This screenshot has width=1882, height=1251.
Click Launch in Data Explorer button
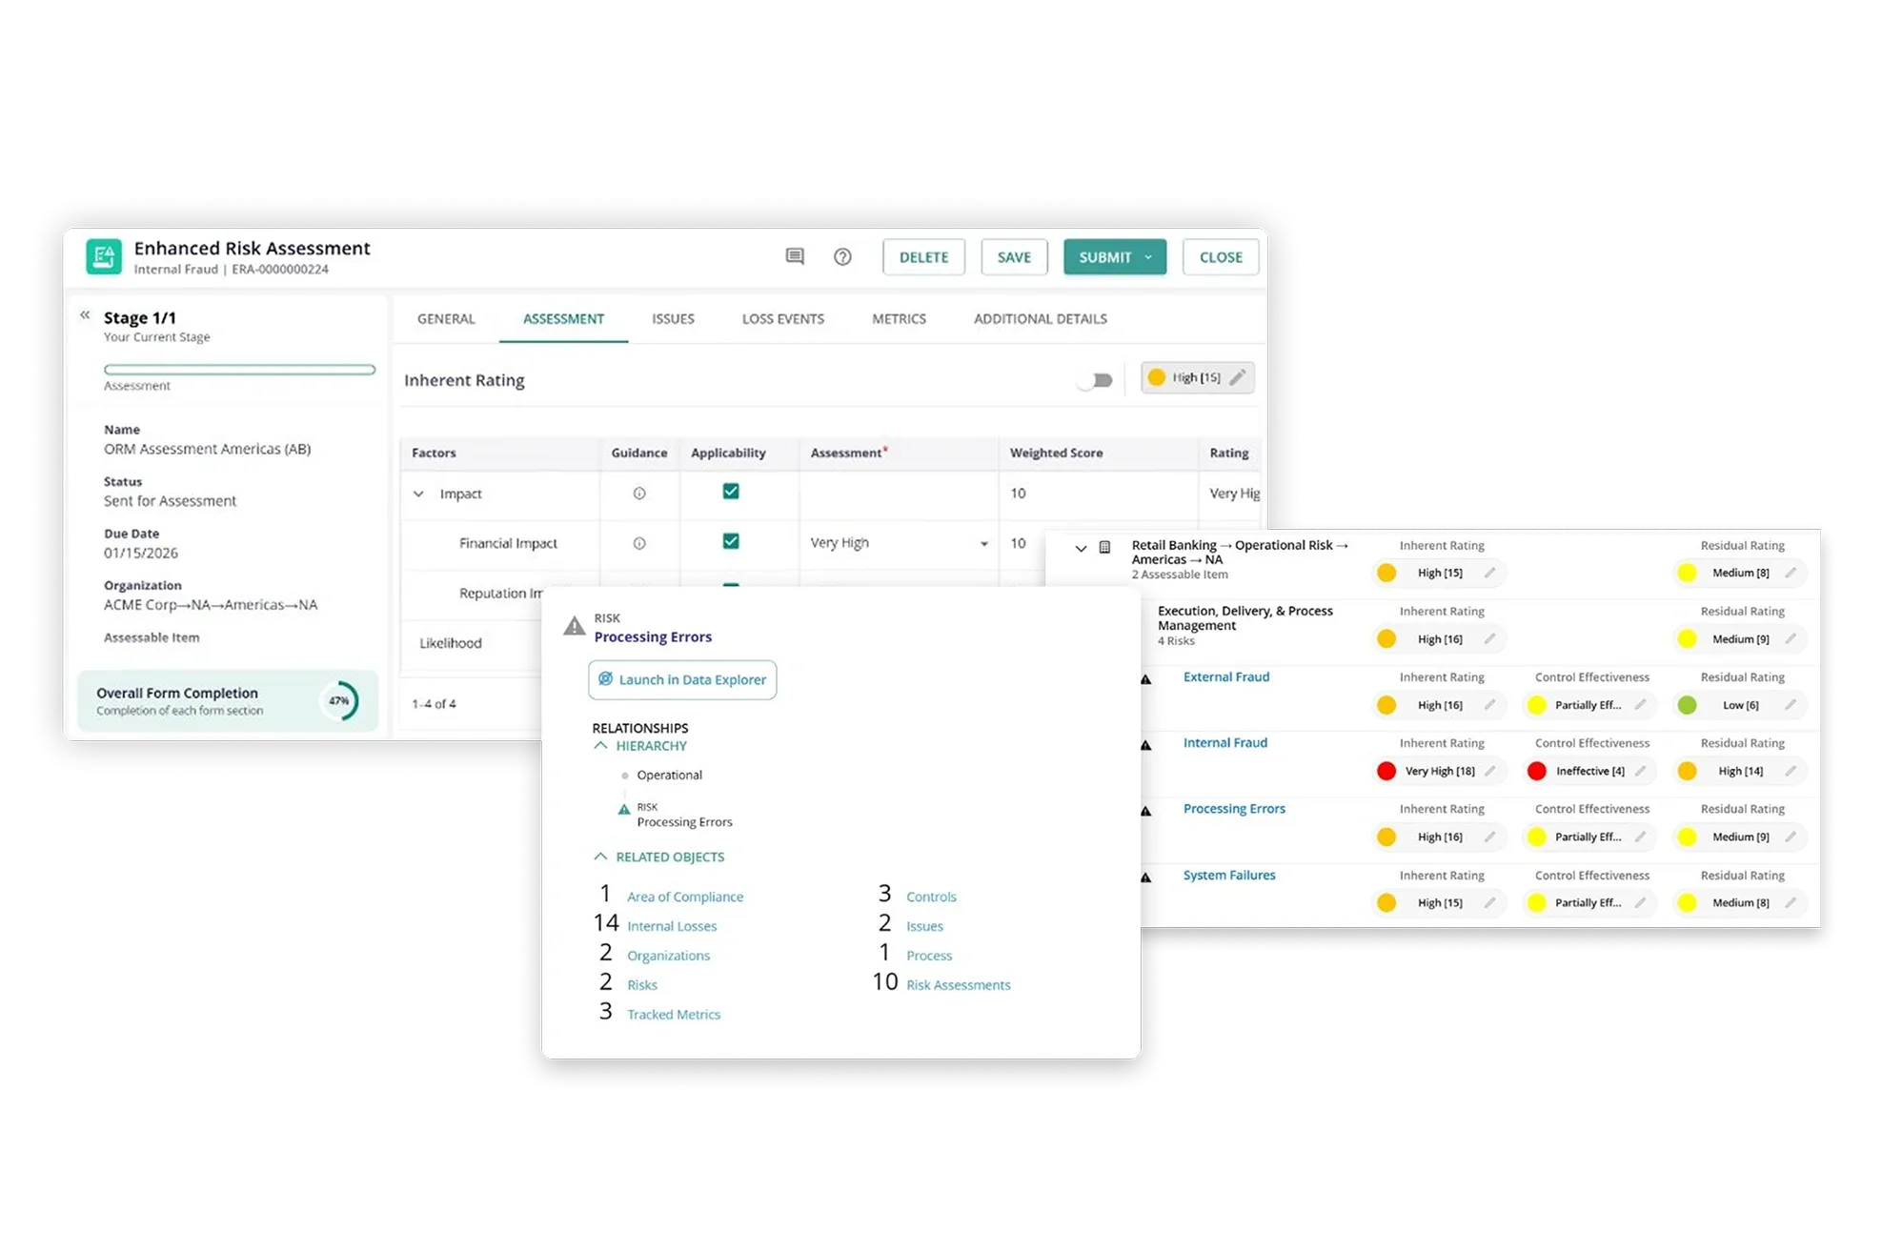pos(682,679)
